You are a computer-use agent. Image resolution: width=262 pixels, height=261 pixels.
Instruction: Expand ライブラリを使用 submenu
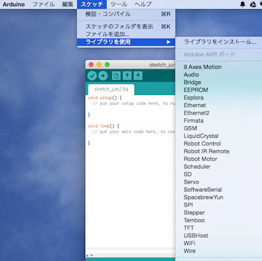click(x=126, y=42)
